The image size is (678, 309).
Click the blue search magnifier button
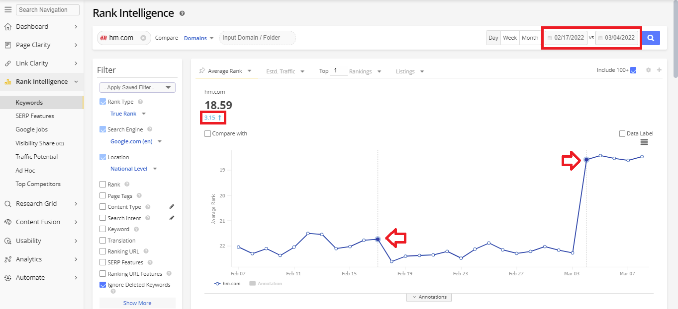point(651,38)
